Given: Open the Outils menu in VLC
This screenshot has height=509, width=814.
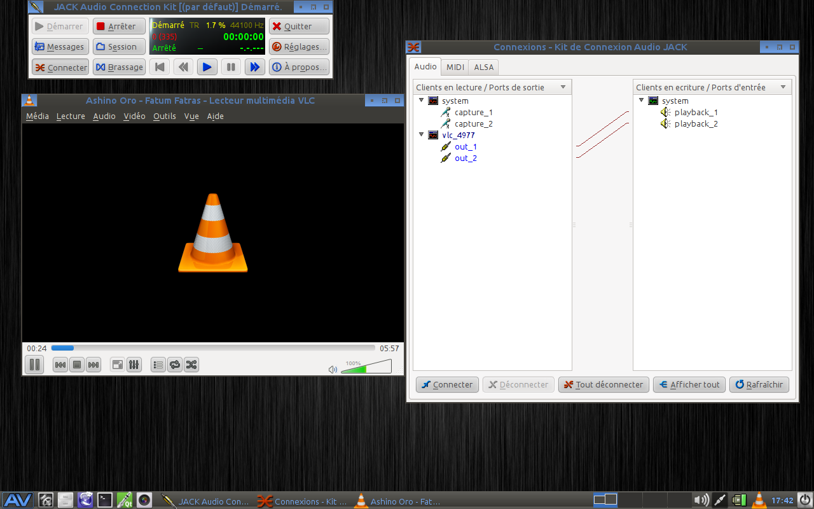Looking at the screenshot, I should 165,116.
